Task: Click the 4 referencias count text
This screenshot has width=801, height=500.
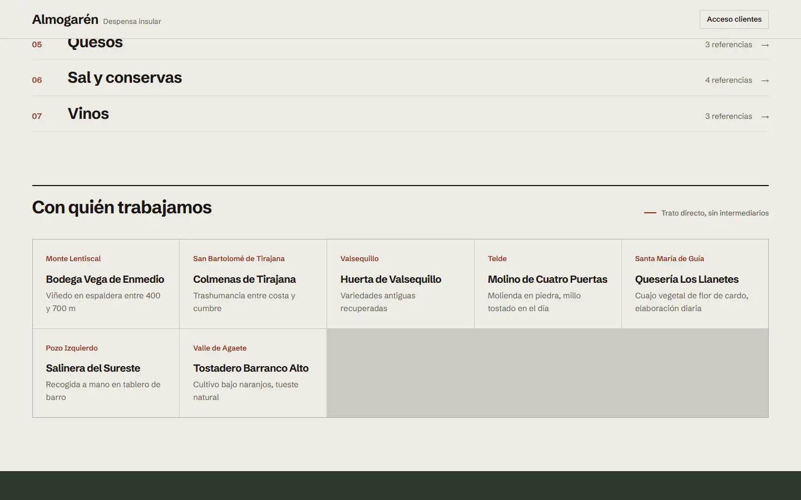Action: [x=729, y=81]
